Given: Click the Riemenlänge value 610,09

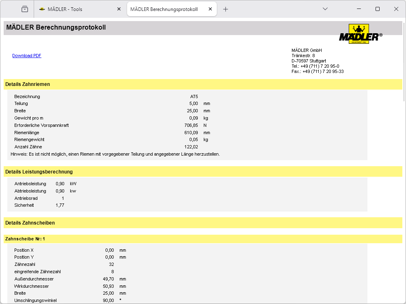Looking at the screenshot, I should click(191, 133).
